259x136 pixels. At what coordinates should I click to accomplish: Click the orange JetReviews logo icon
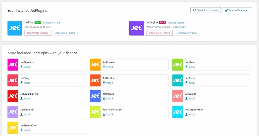(95, 65)
